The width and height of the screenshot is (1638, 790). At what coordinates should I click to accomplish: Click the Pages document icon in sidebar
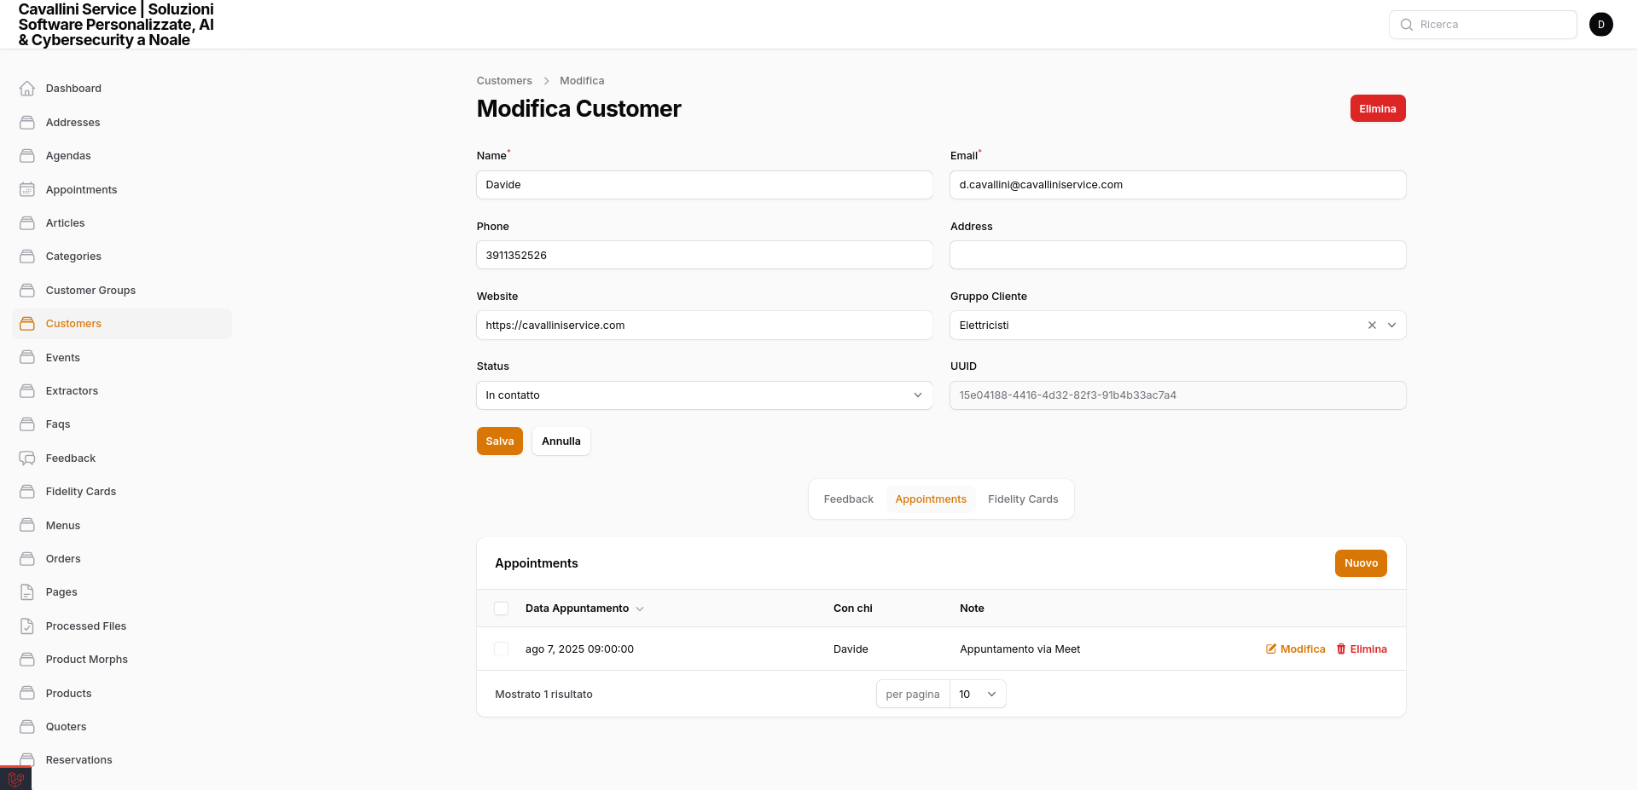pyautogui.click(x=27, y=592)
